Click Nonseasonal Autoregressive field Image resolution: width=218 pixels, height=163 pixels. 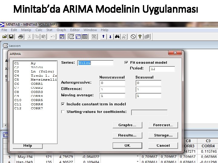pos(112,83)
